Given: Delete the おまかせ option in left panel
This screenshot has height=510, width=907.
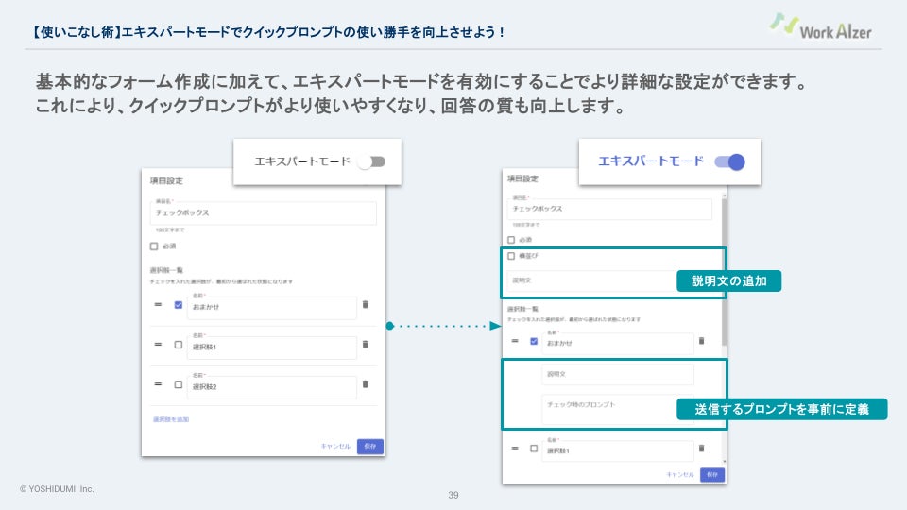Looking at the screenshot, I should 365,305.
